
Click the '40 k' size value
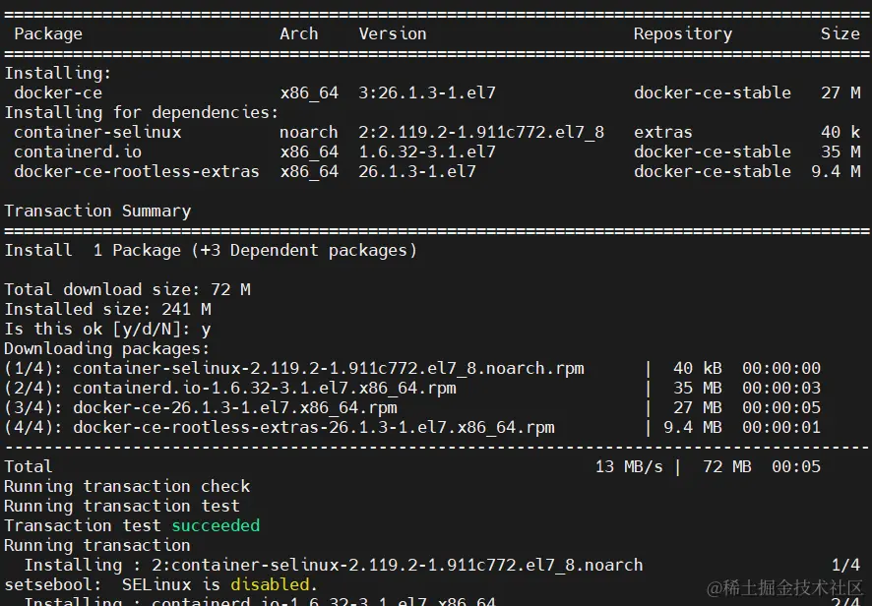[841, 133]
